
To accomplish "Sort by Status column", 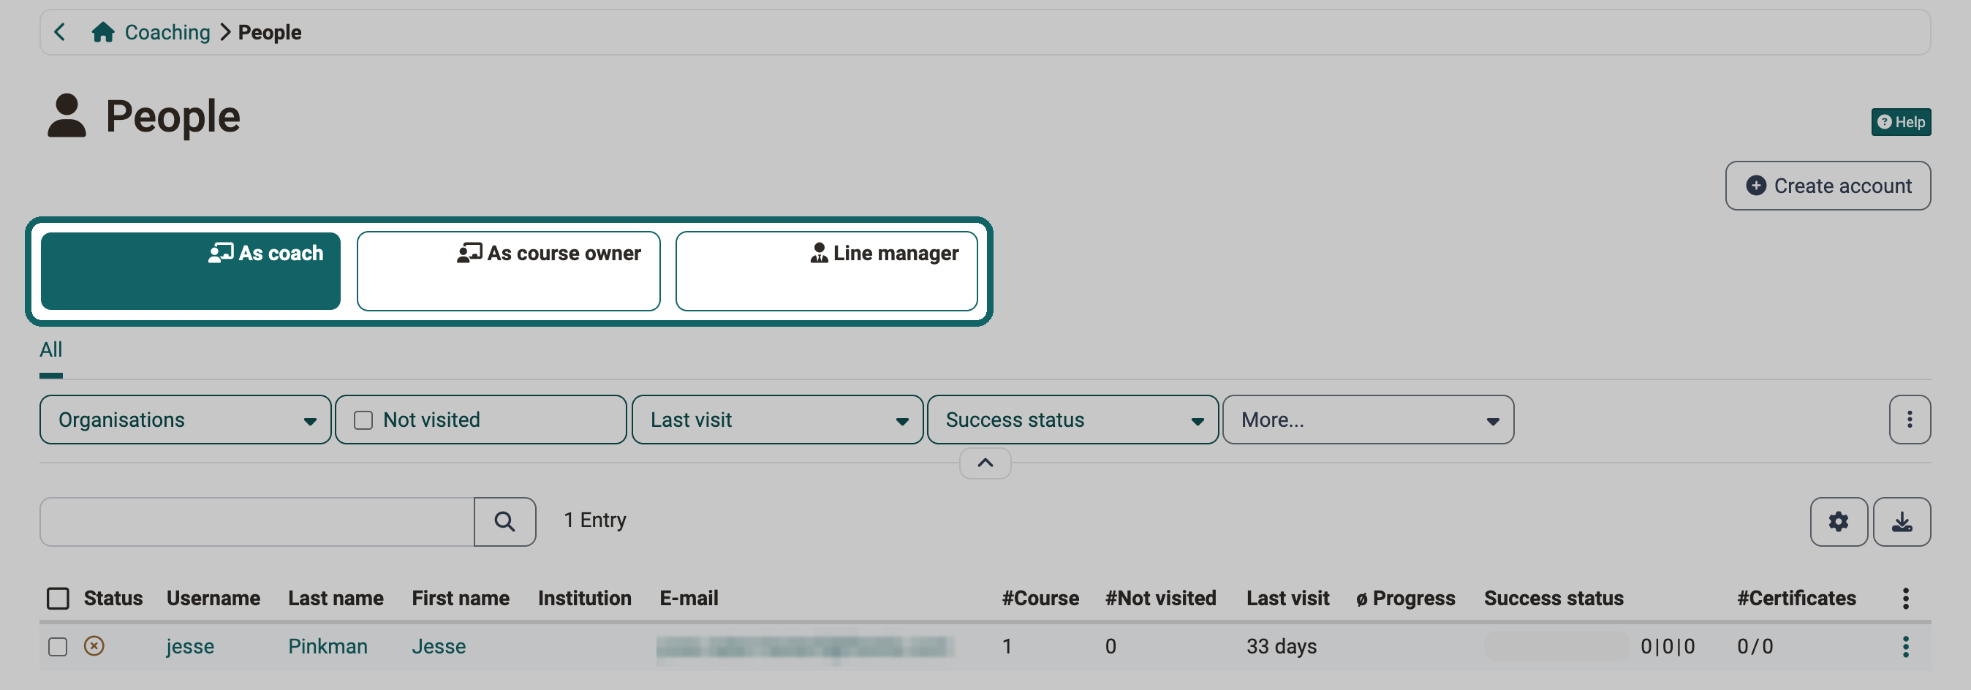I will [x=113, y=598].
